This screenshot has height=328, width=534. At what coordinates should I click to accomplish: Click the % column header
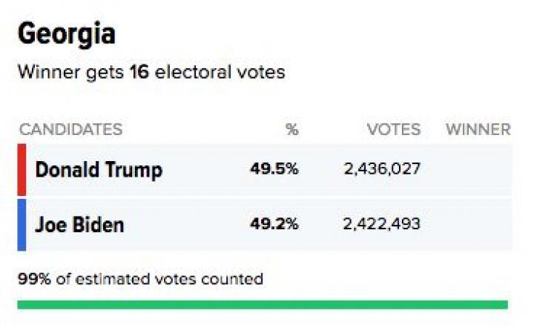291,129
